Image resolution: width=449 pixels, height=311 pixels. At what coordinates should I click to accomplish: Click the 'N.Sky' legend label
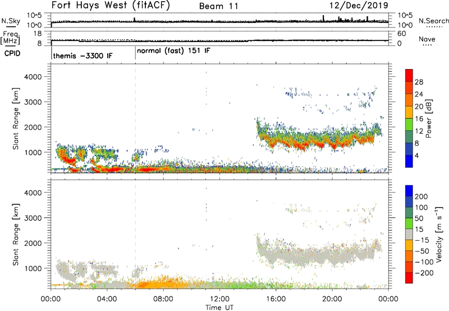tap(11, 21)
